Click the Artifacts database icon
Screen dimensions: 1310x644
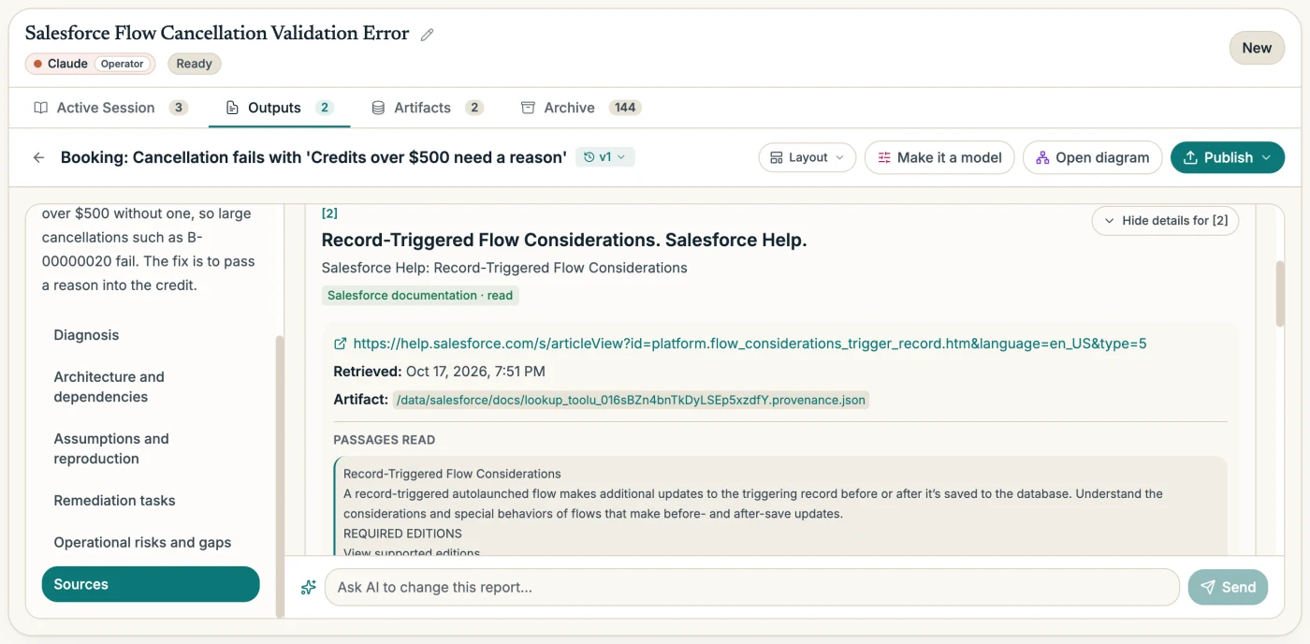[x=378, y=108]
